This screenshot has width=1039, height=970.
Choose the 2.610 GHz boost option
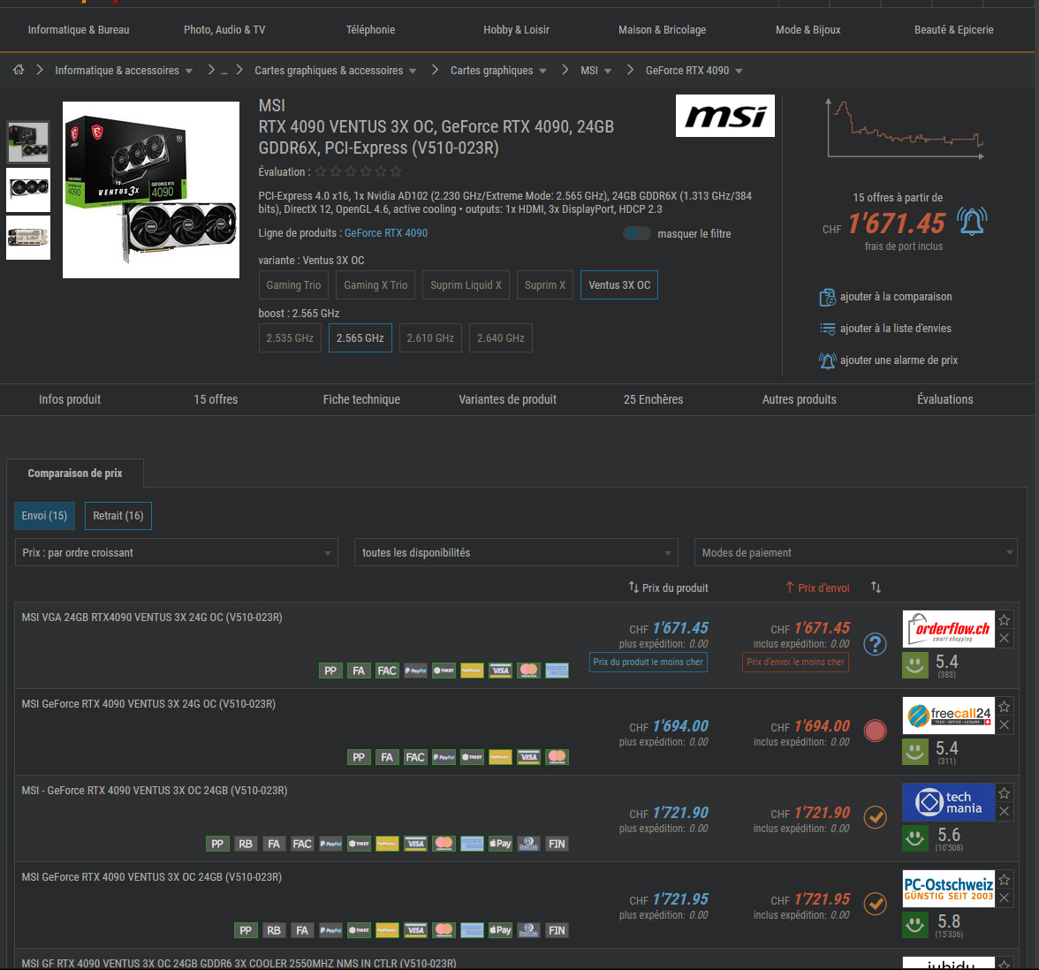click(431, 337)
